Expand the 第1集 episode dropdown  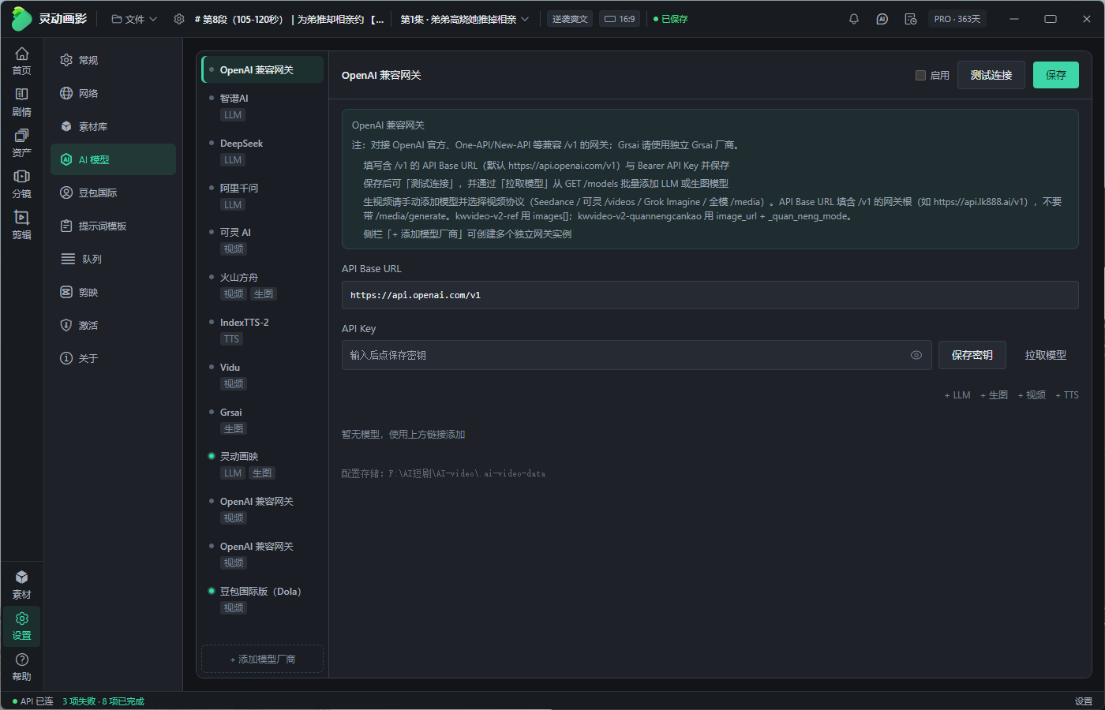(x=464, y=19)
